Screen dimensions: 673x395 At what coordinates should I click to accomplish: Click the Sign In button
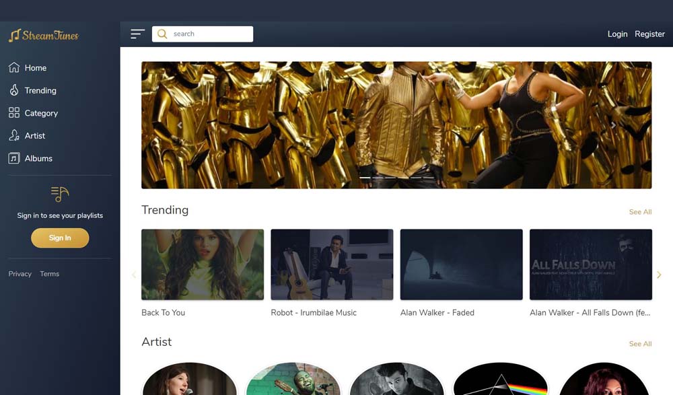(x=60, y=238)
